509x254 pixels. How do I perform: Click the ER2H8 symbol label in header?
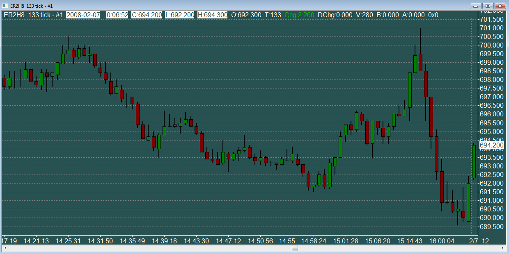click(x=14, y=15)
